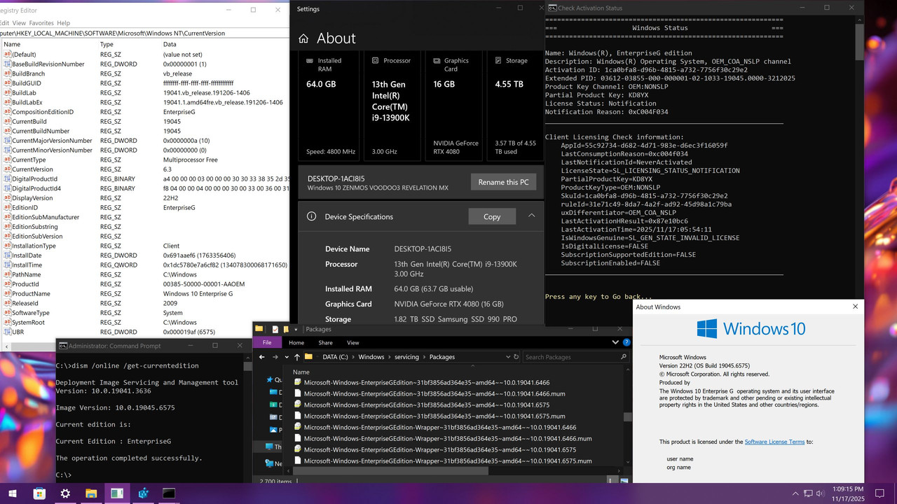Click the Registry Editor address bar
Viewport: 897px width, 504px height.
(144, 33)
